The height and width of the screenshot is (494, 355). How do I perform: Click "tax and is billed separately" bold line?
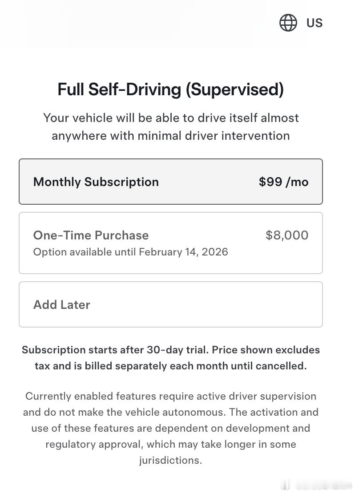pos(170,366)
